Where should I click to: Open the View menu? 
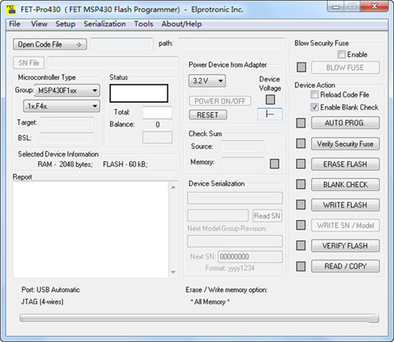pos(39,24)
